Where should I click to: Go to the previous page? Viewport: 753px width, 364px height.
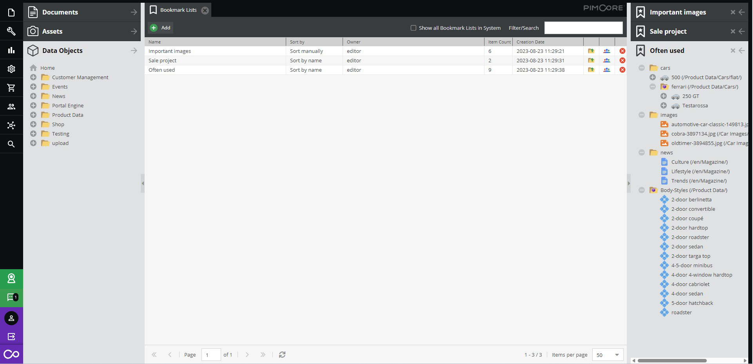(170, 355)
